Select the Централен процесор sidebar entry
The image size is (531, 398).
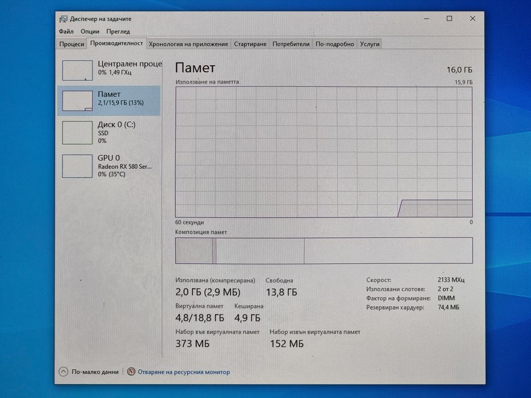pos(110,70)
